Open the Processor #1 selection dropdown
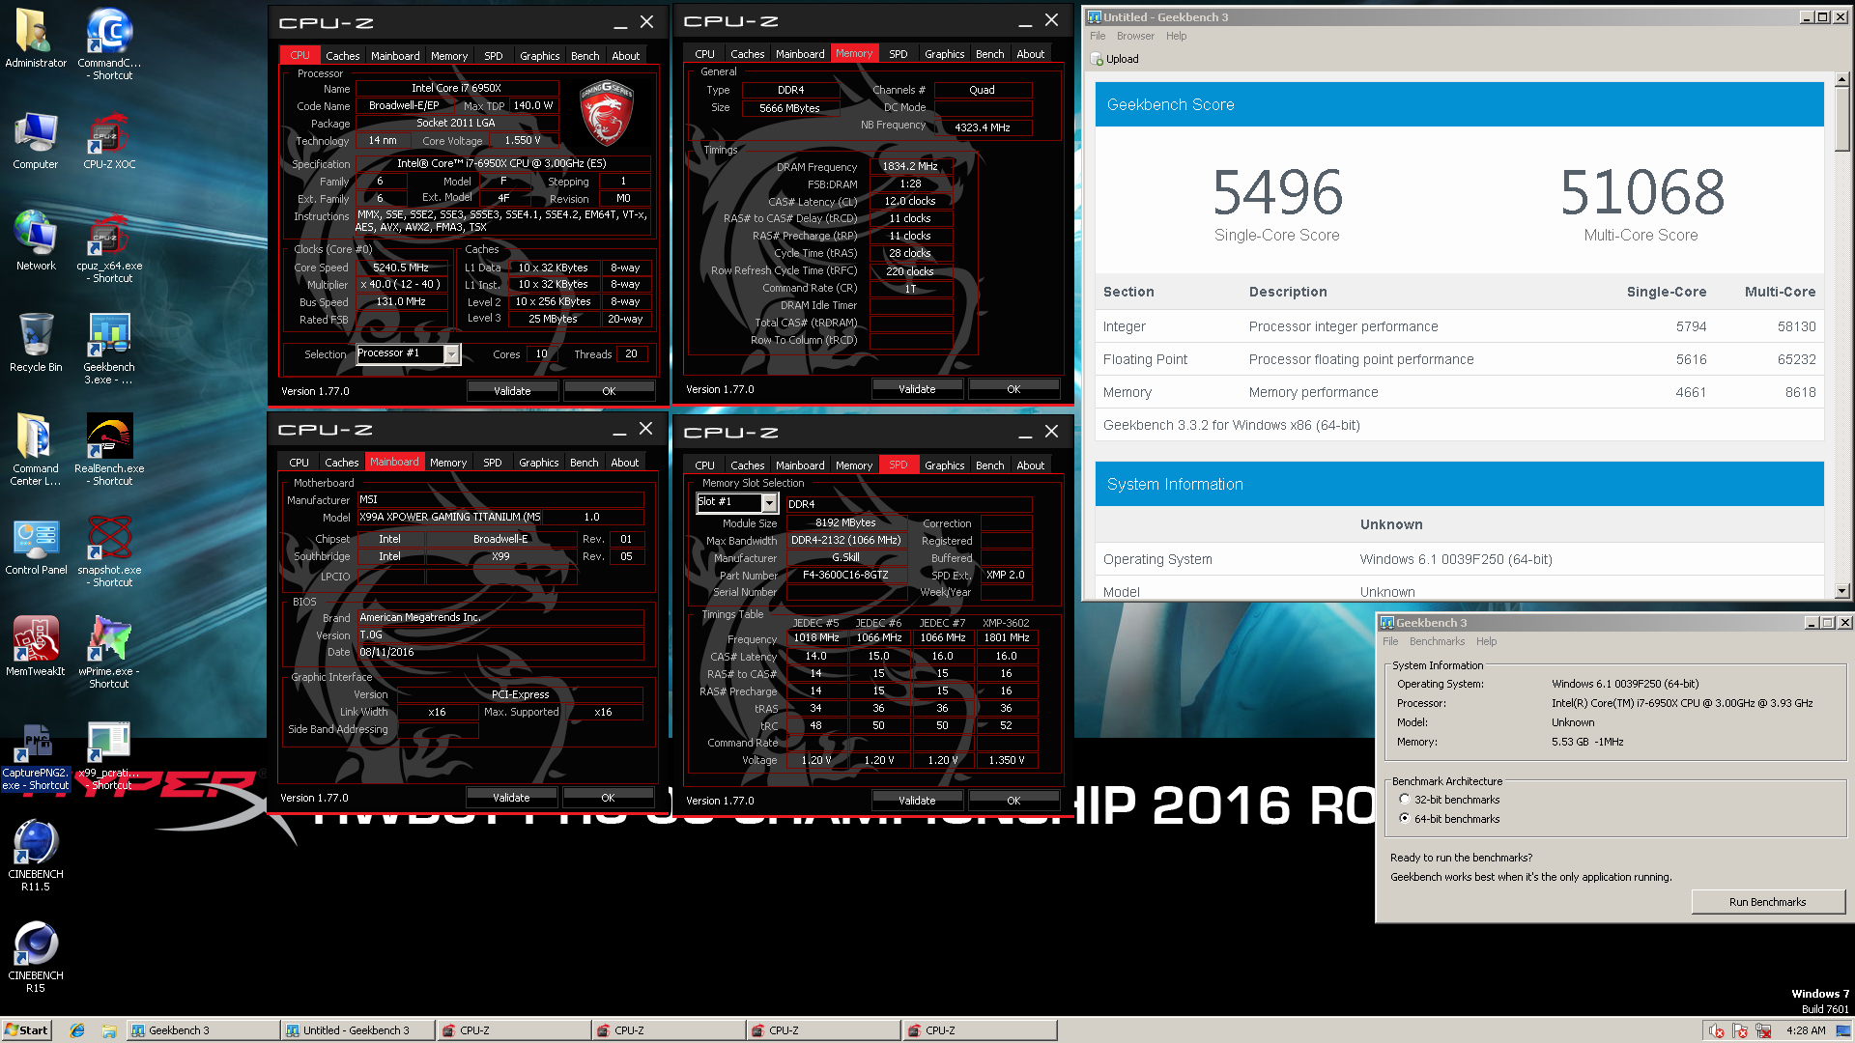Image resolution: width=1855 pixels, height=1043 pixels. [451, 354]
